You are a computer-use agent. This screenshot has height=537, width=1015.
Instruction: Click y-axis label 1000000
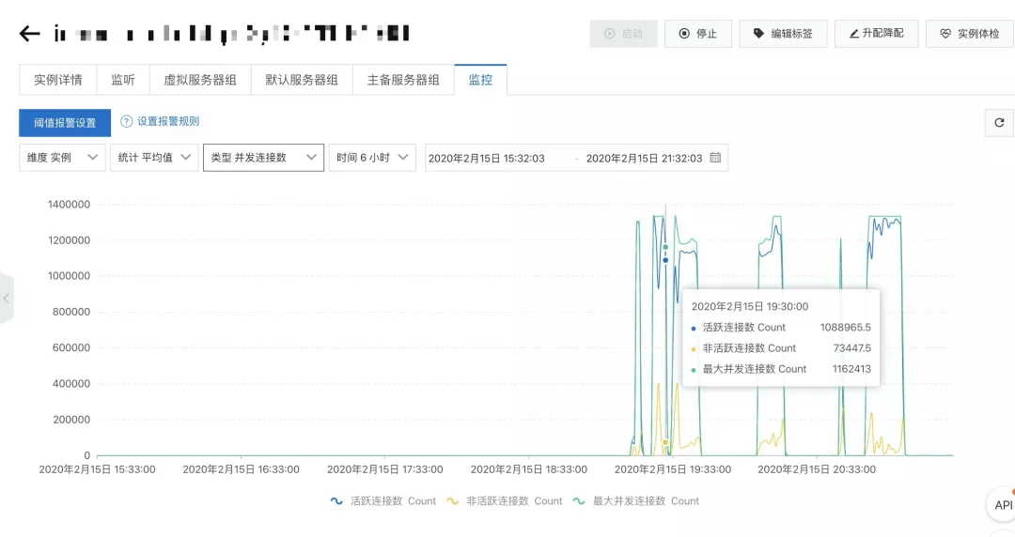pyautogui.click(x=69, y=276)
